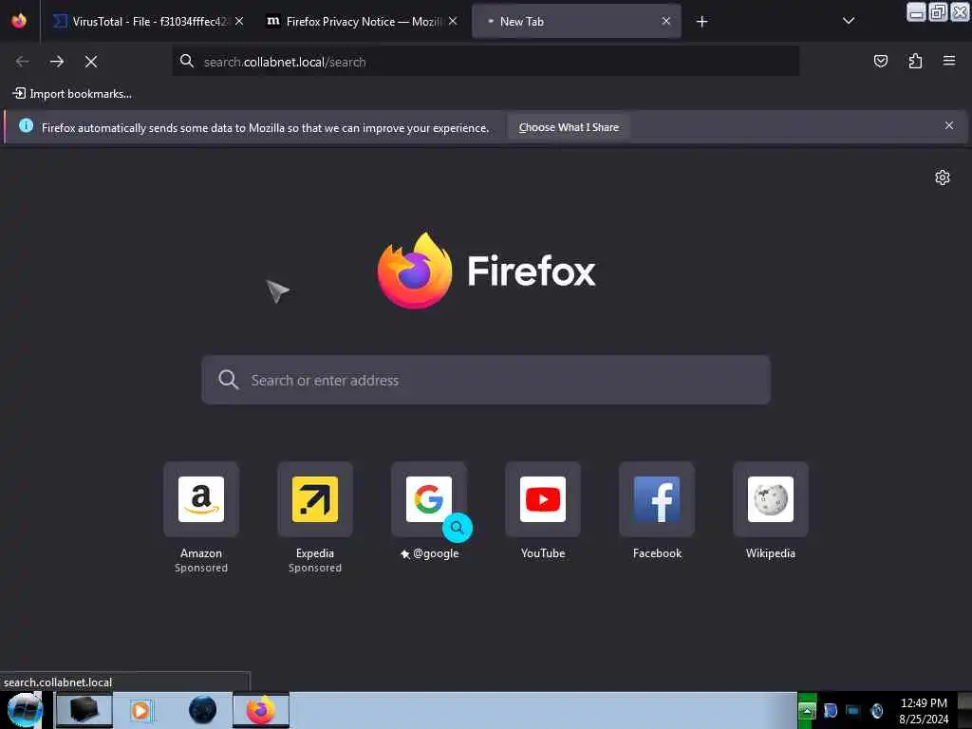Click the tray icon left of the network icon
This screenshot has height=729, width=972.
click(x=830, y=710)
